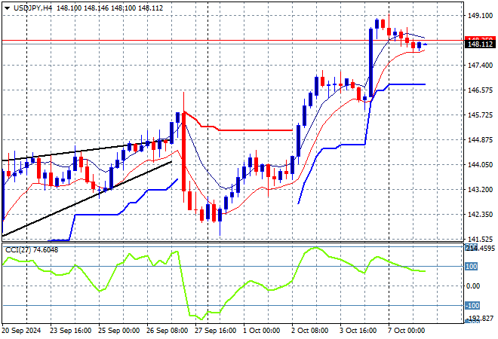Click the 149.100 price scale value
498x339 pixels.
pyautogui.click(x=480, y=16)
